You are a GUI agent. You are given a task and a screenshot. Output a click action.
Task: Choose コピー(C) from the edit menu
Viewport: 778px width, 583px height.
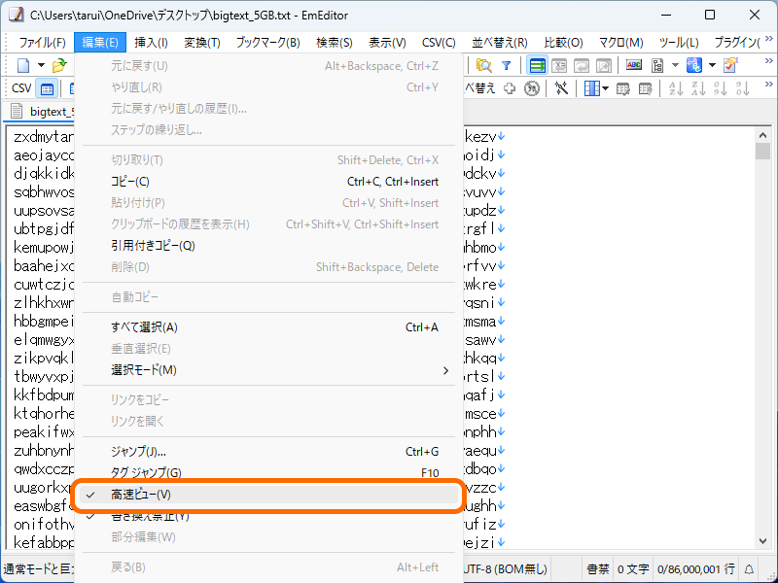268,182
